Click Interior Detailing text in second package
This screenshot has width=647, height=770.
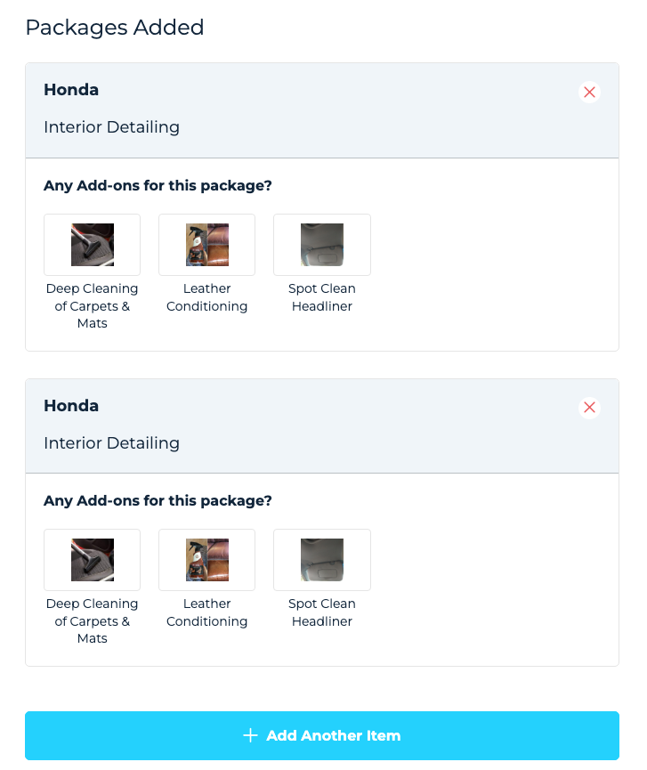[x=111, y=443]
